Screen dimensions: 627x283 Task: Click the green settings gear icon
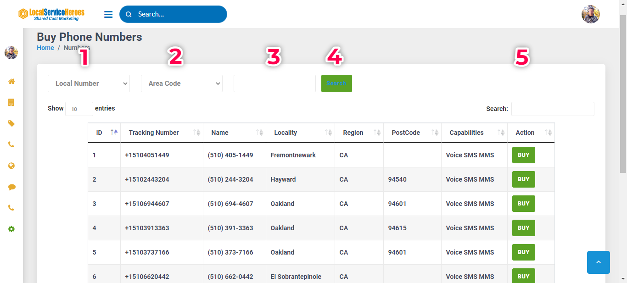click(x=11, y=229)
